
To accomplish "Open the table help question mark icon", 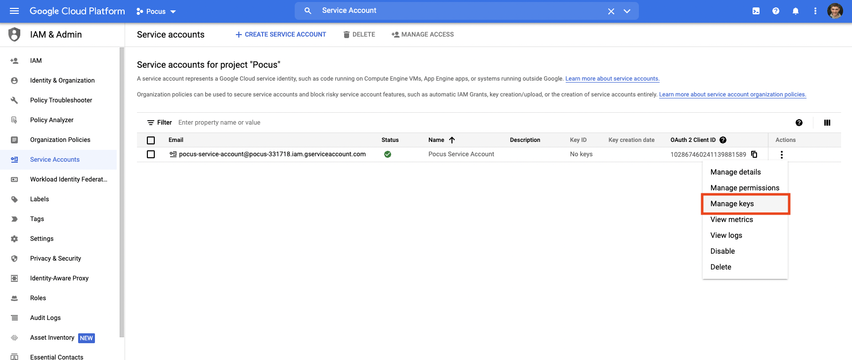I will pos(799,123).
